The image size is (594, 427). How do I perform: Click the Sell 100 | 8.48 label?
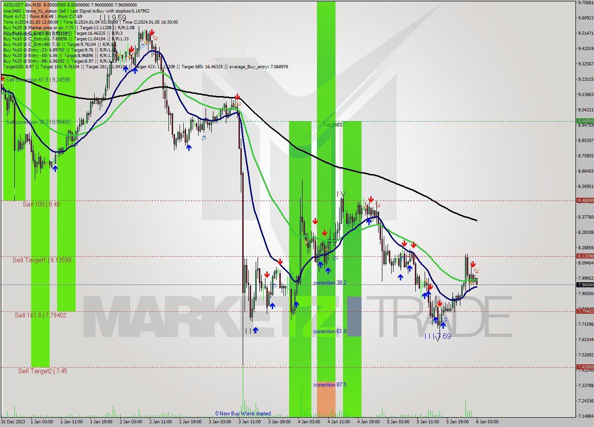(41, 204)
